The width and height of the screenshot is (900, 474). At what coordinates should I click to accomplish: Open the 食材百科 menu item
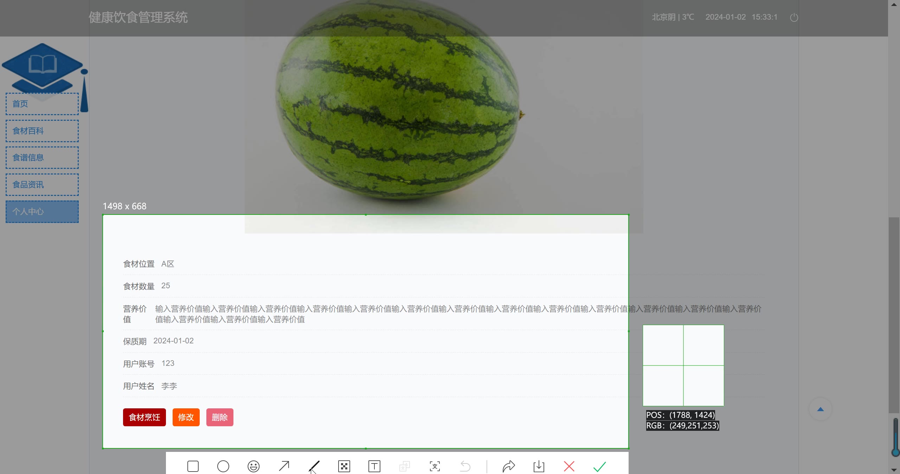(x=42, y=131)
